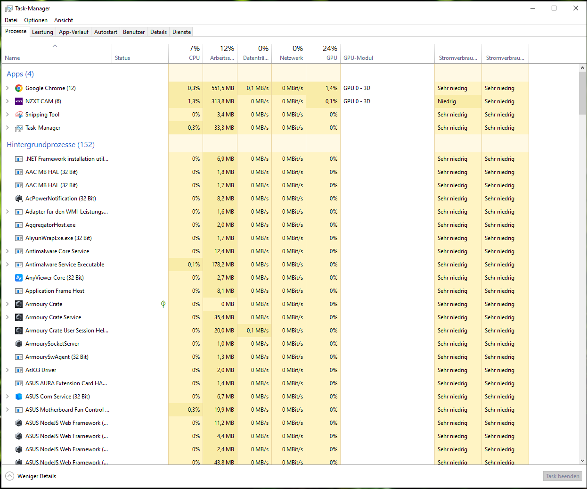The height and width of the screenshot is (489, 587).
Task: Open the Datei menu
Action: [x=11, y=20]
